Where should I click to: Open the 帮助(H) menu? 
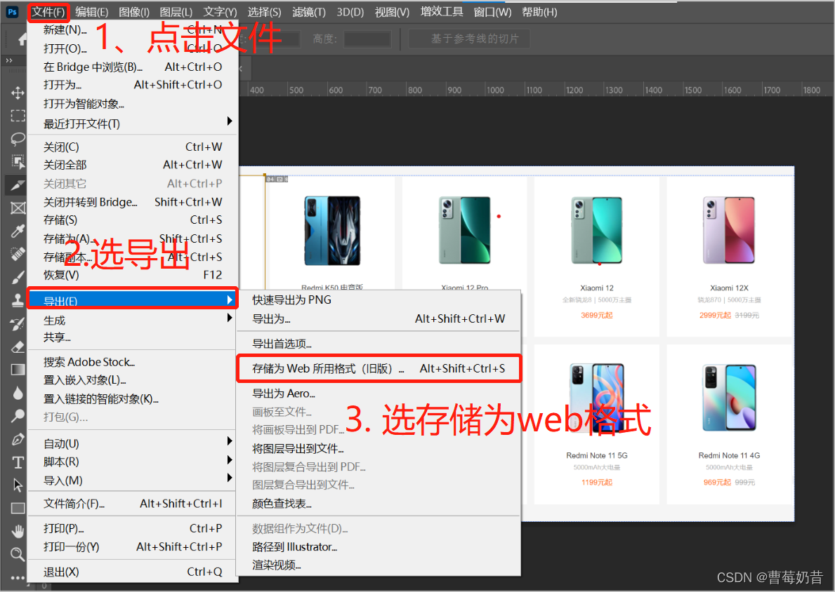pyautogui.click(x=539, y=12)
